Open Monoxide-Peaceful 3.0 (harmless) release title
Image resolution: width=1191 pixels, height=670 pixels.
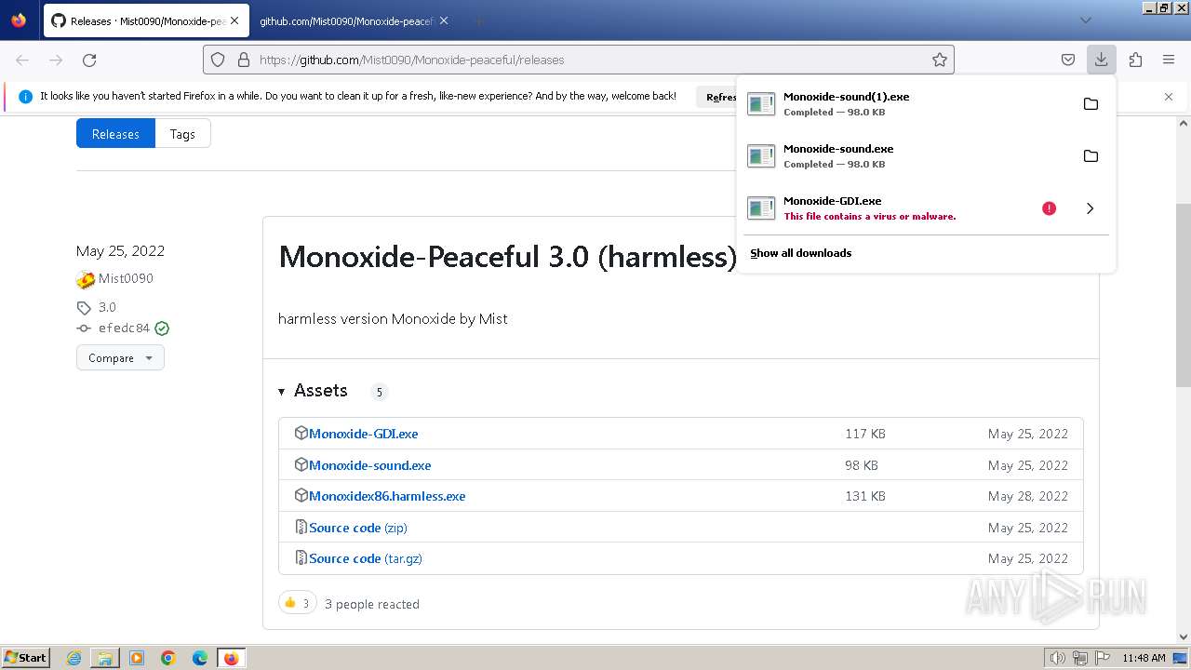[507, 256]
